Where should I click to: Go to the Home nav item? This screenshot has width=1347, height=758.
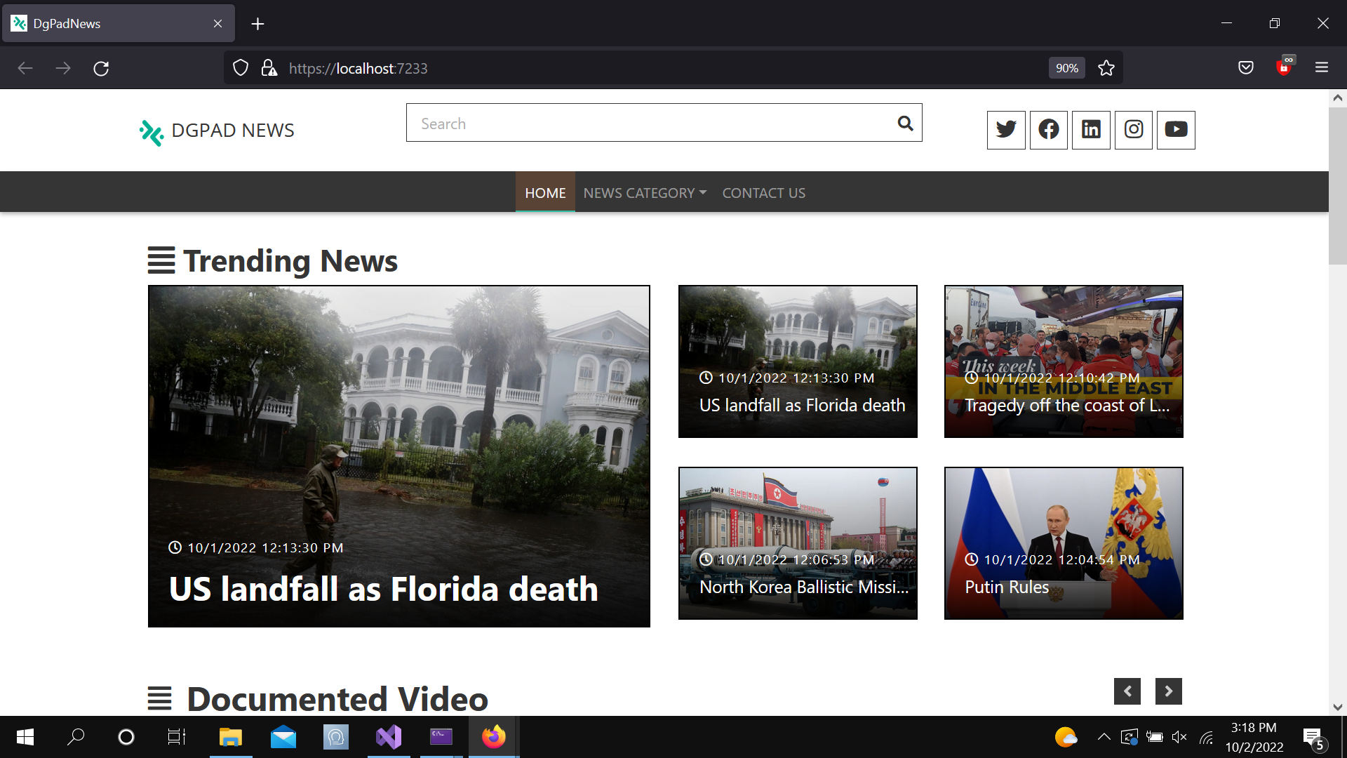(545, 193)
